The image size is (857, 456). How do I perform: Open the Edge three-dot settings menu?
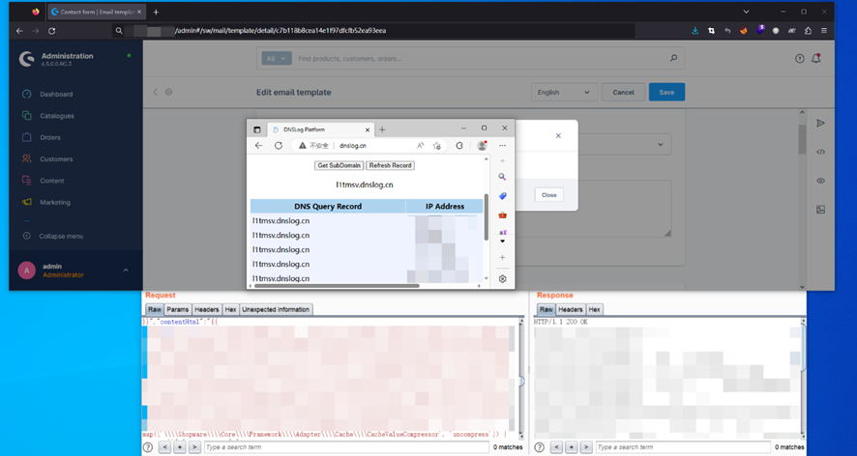[502, 145]
